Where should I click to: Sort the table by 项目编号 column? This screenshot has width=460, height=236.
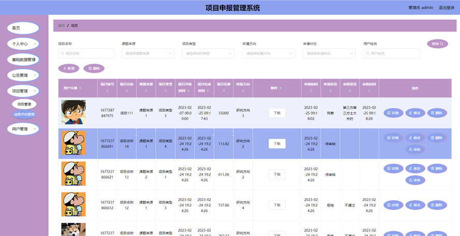click(107, 88)
